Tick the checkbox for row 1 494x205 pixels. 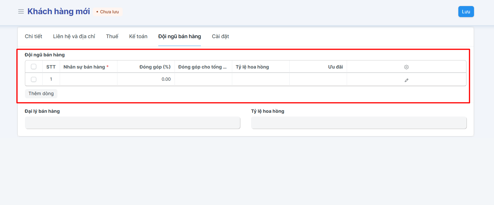(34, 79)
